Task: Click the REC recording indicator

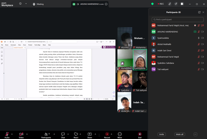Action: point(161,4)
